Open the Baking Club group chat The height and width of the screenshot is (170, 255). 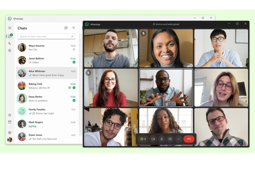47,86
